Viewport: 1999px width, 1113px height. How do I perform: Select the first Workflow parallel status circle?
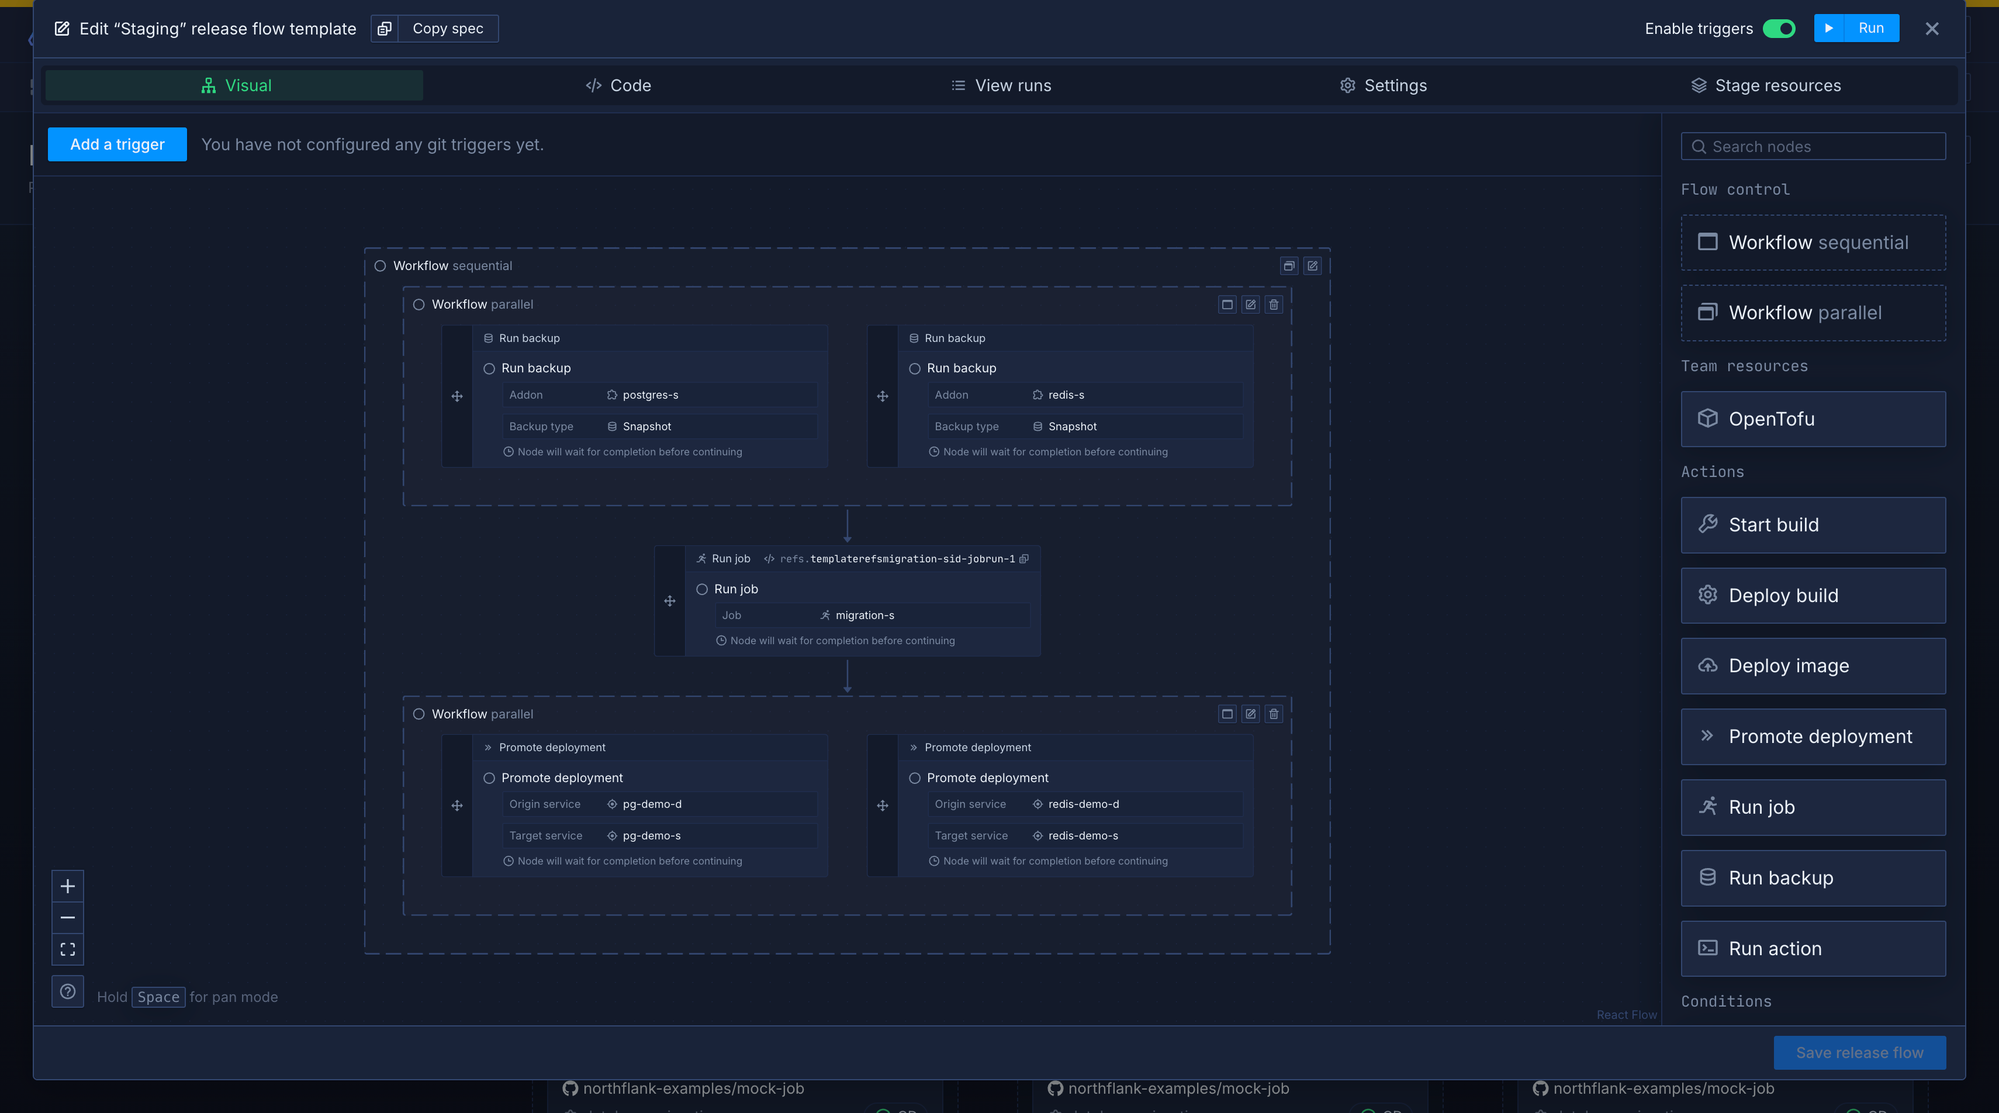[419, 304]
